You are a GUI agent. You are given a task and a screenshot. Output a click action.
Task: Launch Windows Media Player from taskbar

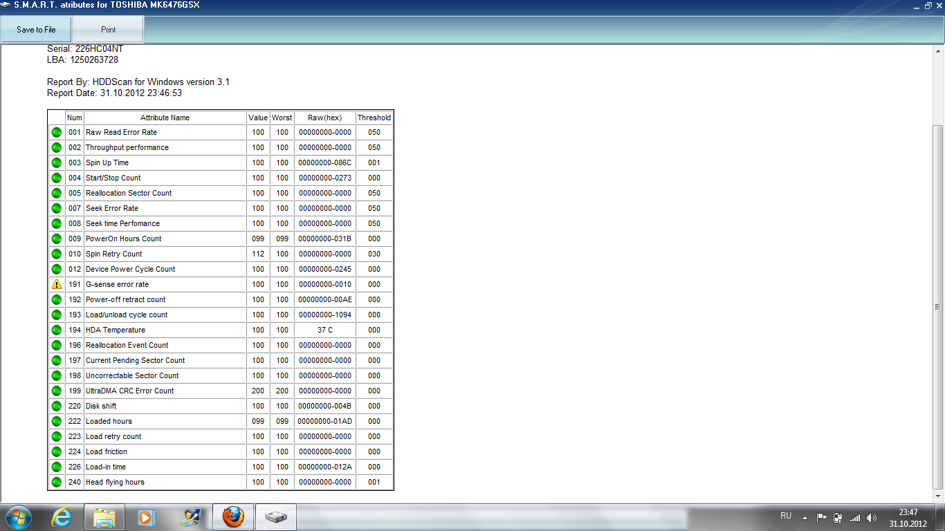pos(146,517)
